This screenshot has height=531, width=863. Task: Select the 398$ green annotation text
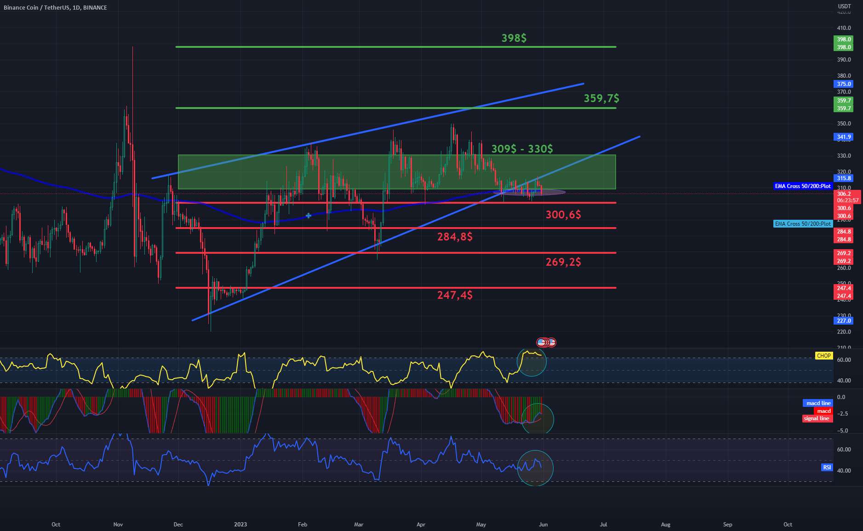click(514, 38)
